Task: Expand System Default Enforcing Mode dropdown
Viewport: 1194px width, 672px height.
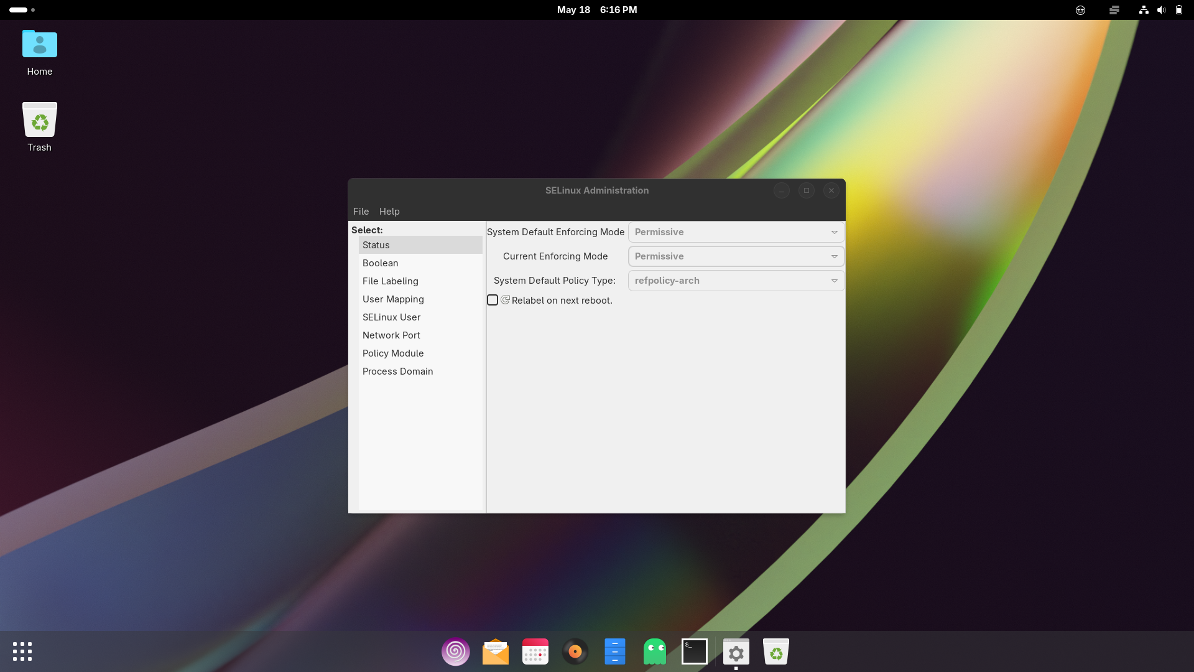Action: [x=736, y=232]
